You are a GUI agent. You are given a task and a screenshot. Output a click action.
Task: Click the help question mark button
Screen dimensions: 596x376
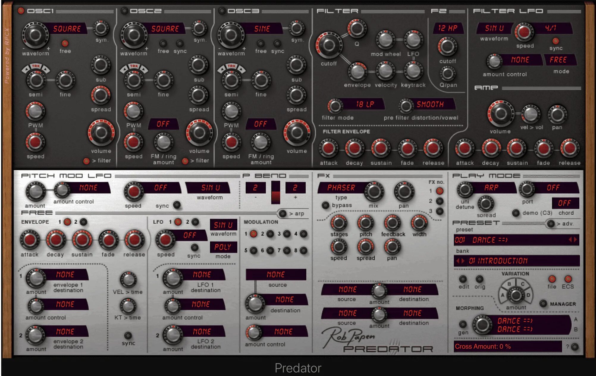coord(575,347)
